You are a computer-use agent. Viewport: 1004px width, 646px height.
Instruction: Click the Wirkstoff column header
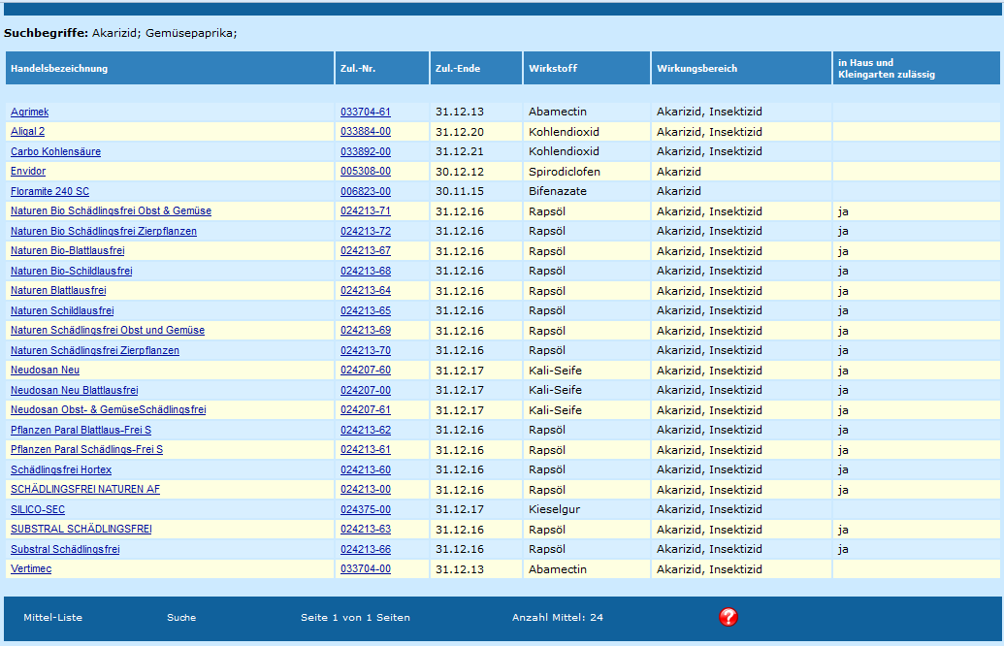coord(587,68)
